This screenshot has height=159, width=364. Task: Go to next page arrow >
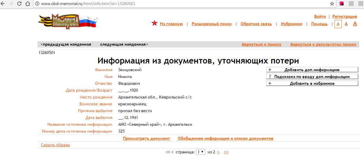[x=218, y=152]
